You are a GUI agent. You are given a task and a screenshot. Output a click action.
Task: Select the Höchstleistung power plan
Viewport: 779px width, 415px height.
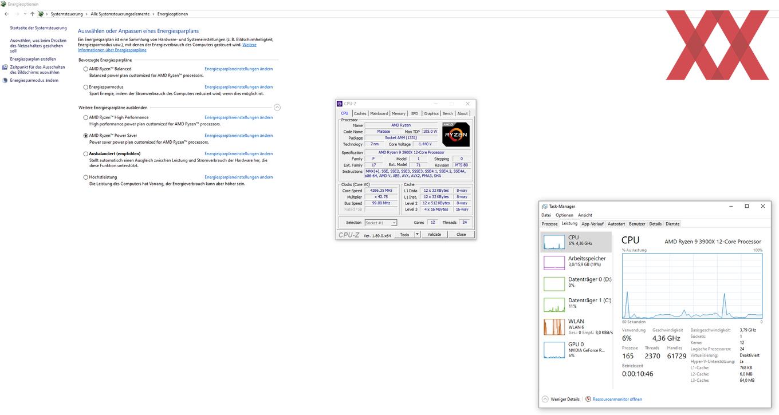point(86,177)
